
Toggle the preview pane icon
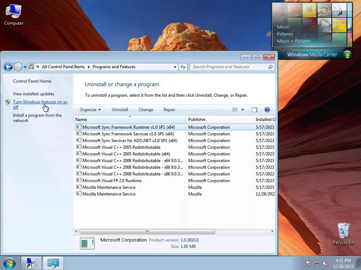coord(255,110)
